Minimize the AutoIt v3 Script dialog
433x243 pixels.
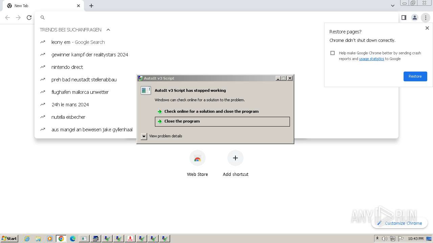tap(278, 78)
